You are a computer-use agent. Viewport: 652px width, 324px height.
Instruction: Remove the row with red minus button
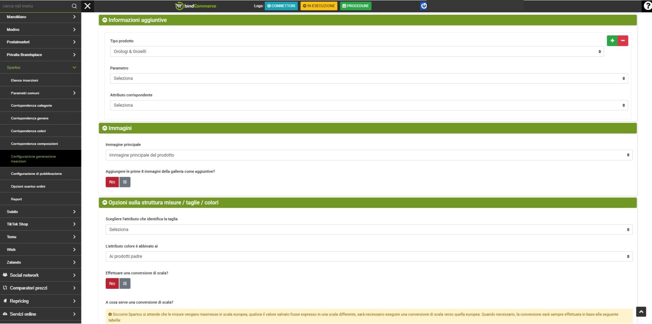(x=623, y=41)
